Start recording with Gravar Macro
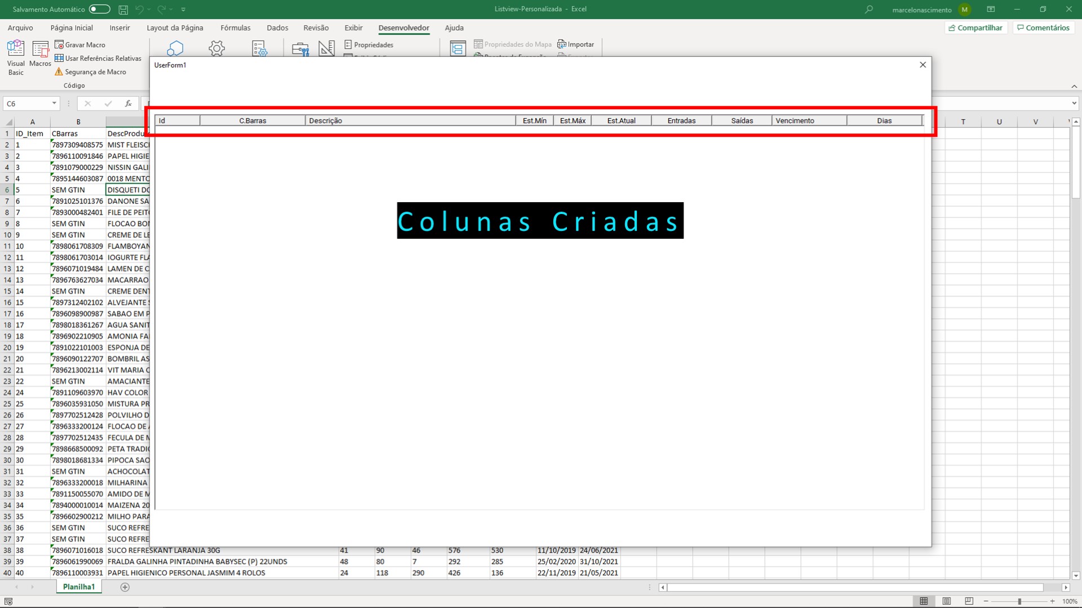The height and width of the screenshot is (608, 1082). [x=80, y=44]
